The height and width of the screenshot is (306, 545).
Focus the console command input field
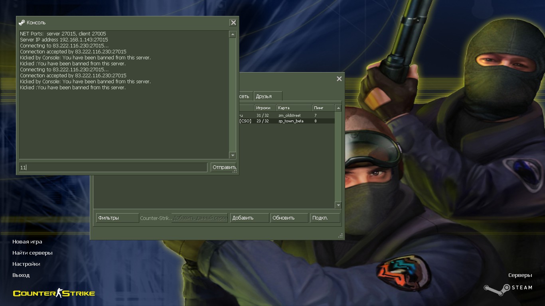click(113, 168)
